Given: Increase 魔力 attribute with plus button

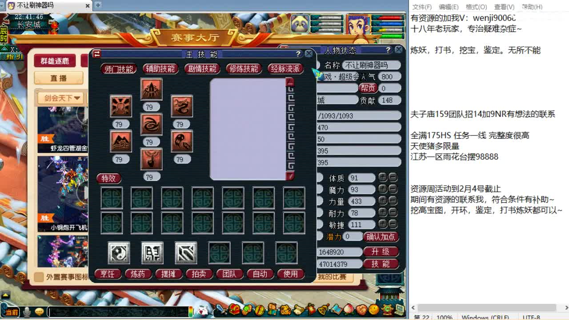Looking at the screenshot, I should coord(382,189).
